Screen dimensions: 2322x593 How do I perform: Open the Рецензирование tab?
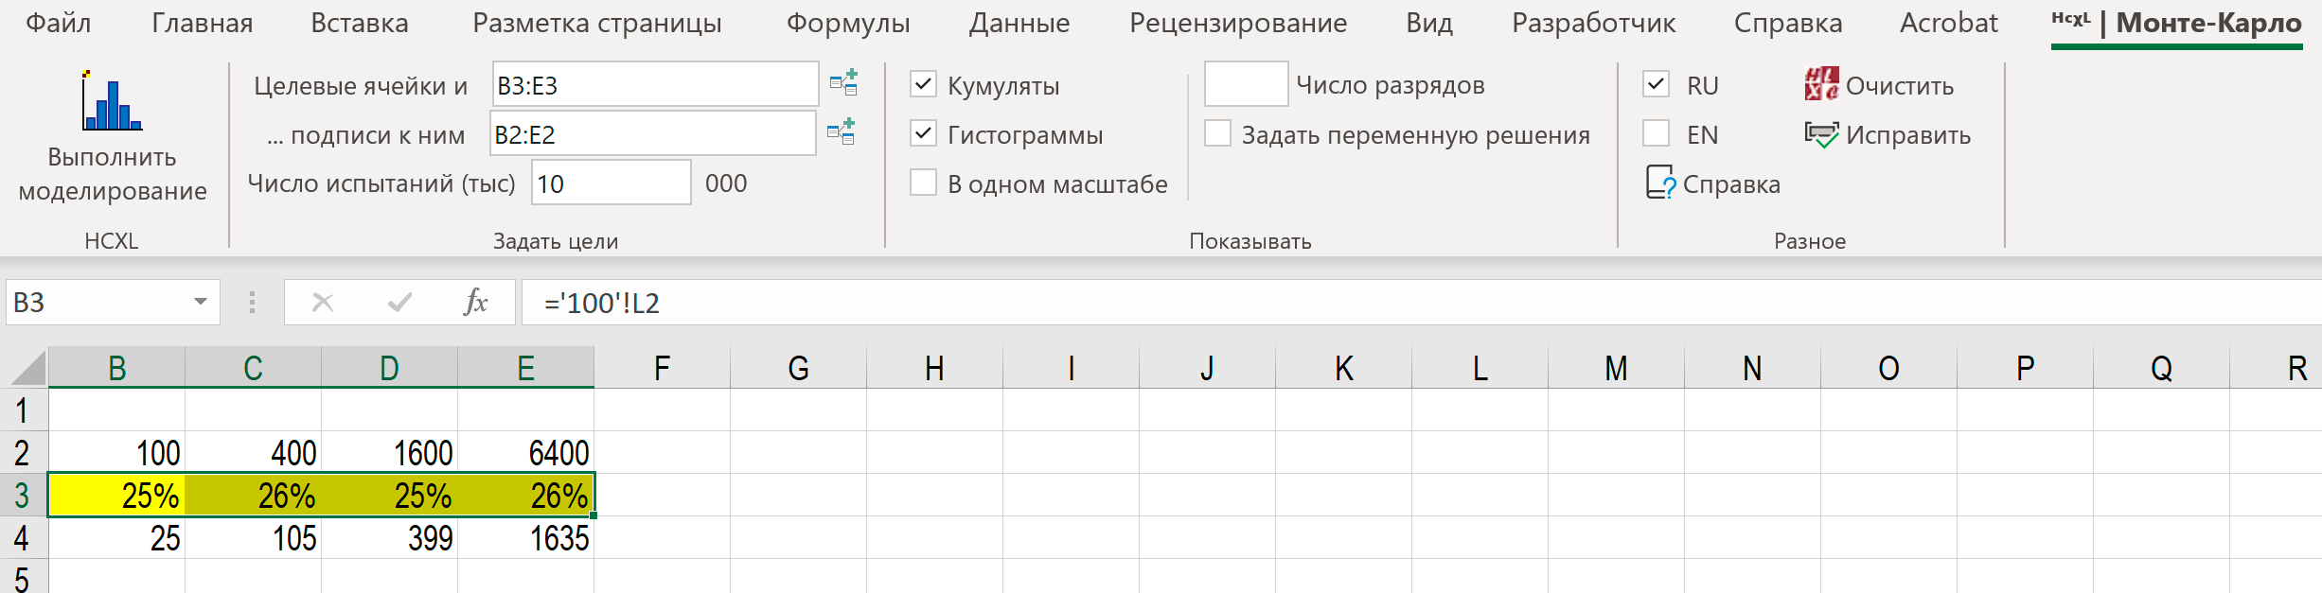point(1238,23)
